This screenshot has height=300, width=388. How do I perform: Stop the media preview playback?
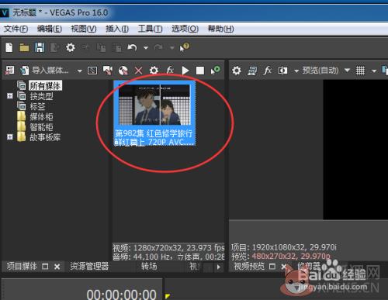click(x=200, y=71)
